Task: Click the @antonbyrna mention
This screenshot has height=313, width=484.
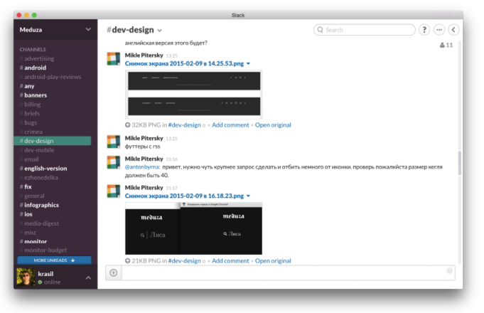Action: [142, 167]
